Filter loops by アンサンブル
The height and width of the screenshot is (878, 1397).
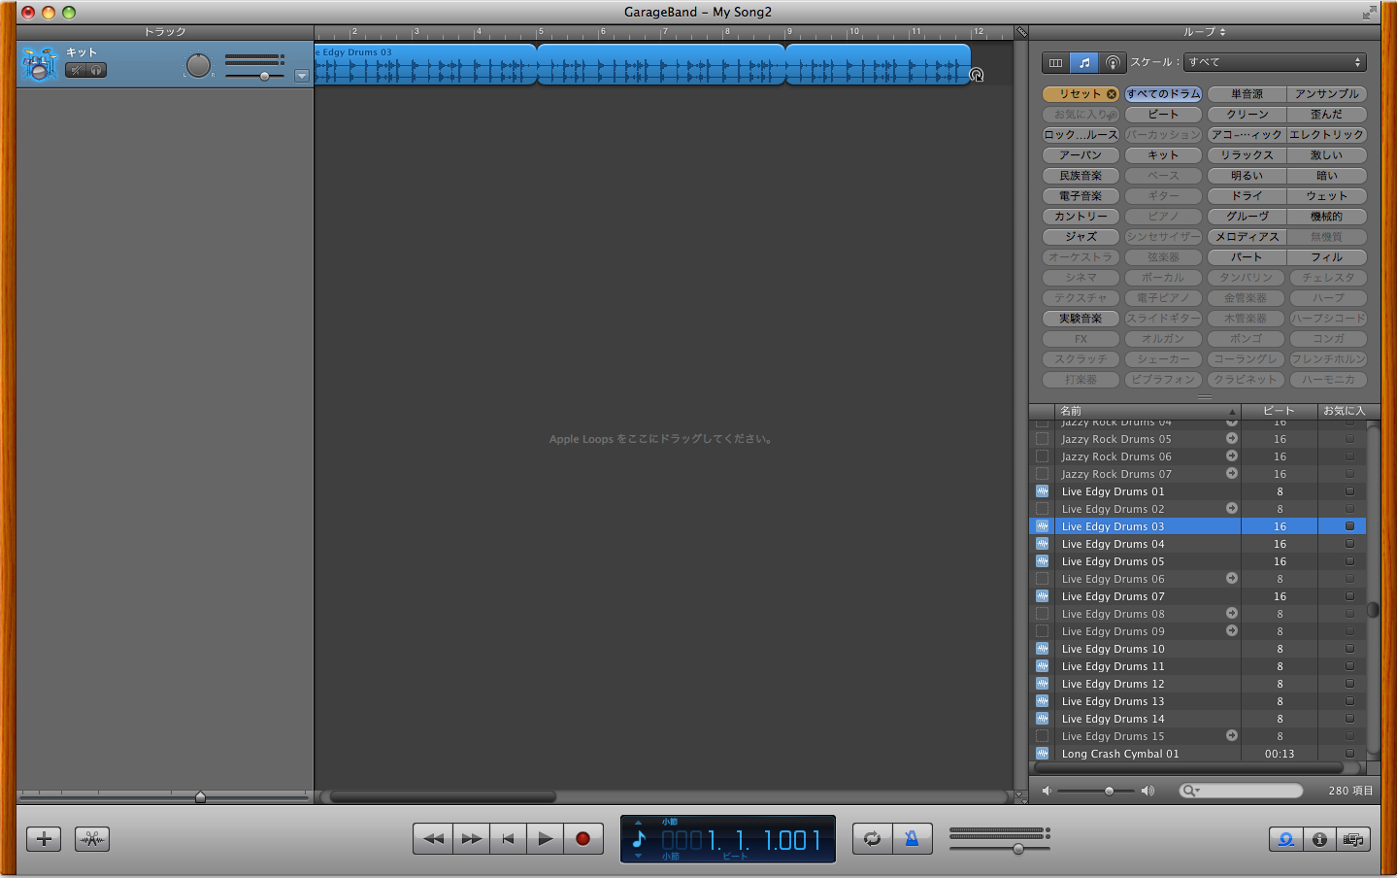click(1327, 94)
